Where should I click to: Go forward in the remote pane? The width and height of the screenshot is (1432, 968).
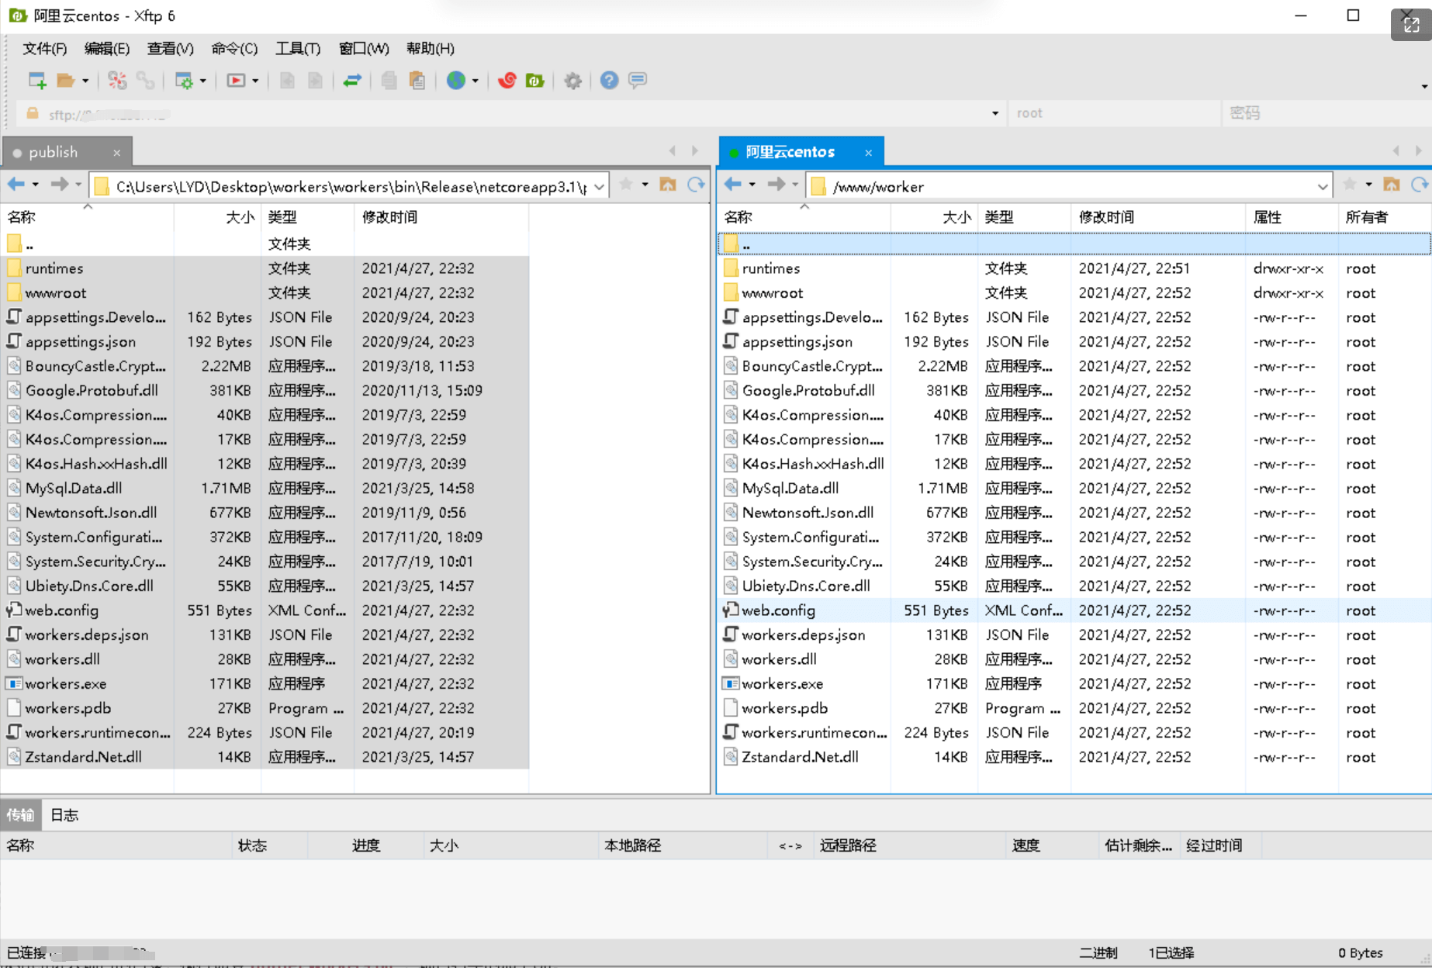777,185
